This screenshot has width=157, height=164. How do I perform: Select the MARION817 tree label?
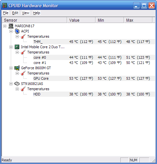[x=25, y=26]
